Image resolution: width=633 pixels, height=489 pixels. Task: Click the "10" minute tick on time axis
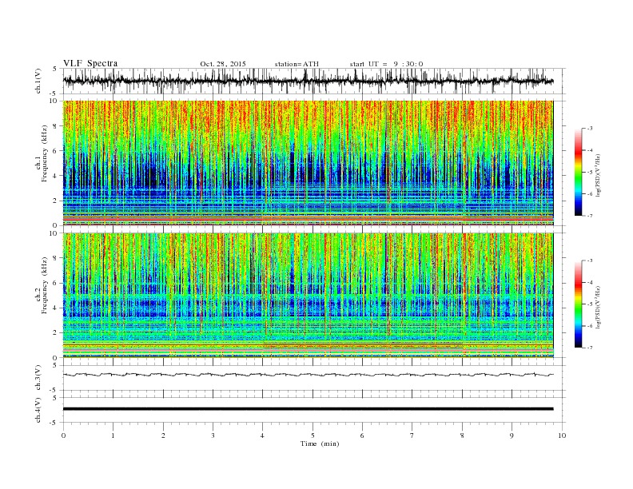(x=562, y=435)
